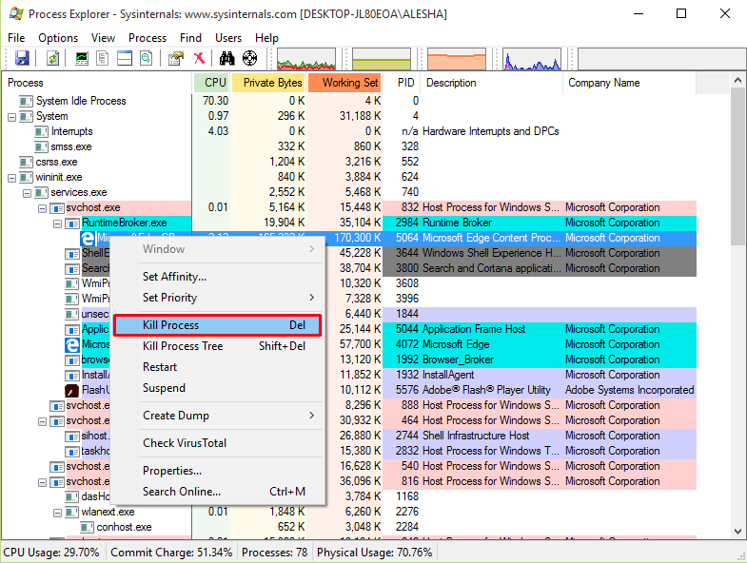The width and height of the screenshot is (747, 563).
Task: Sort by the Company Name column header
Action: click(629, 83)
